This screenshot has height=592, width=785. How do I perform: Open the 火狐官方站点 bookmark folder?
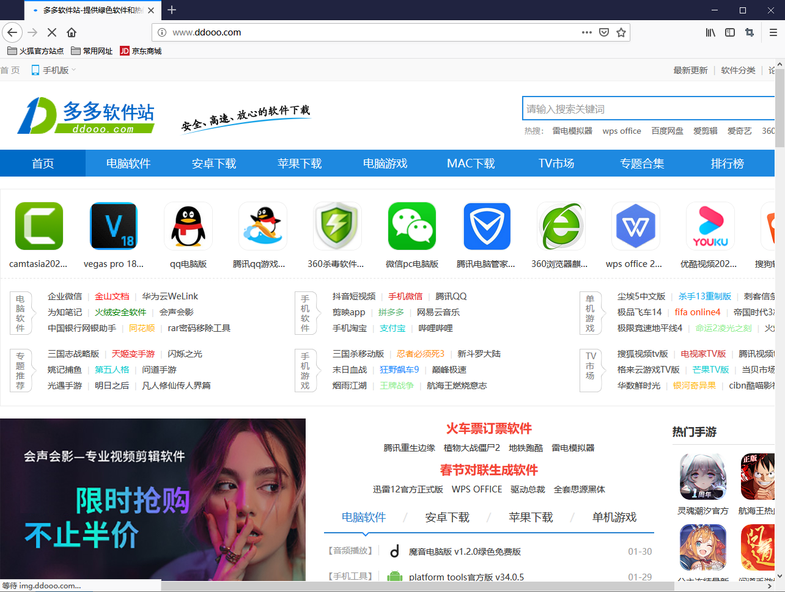[x=35, y=51]
